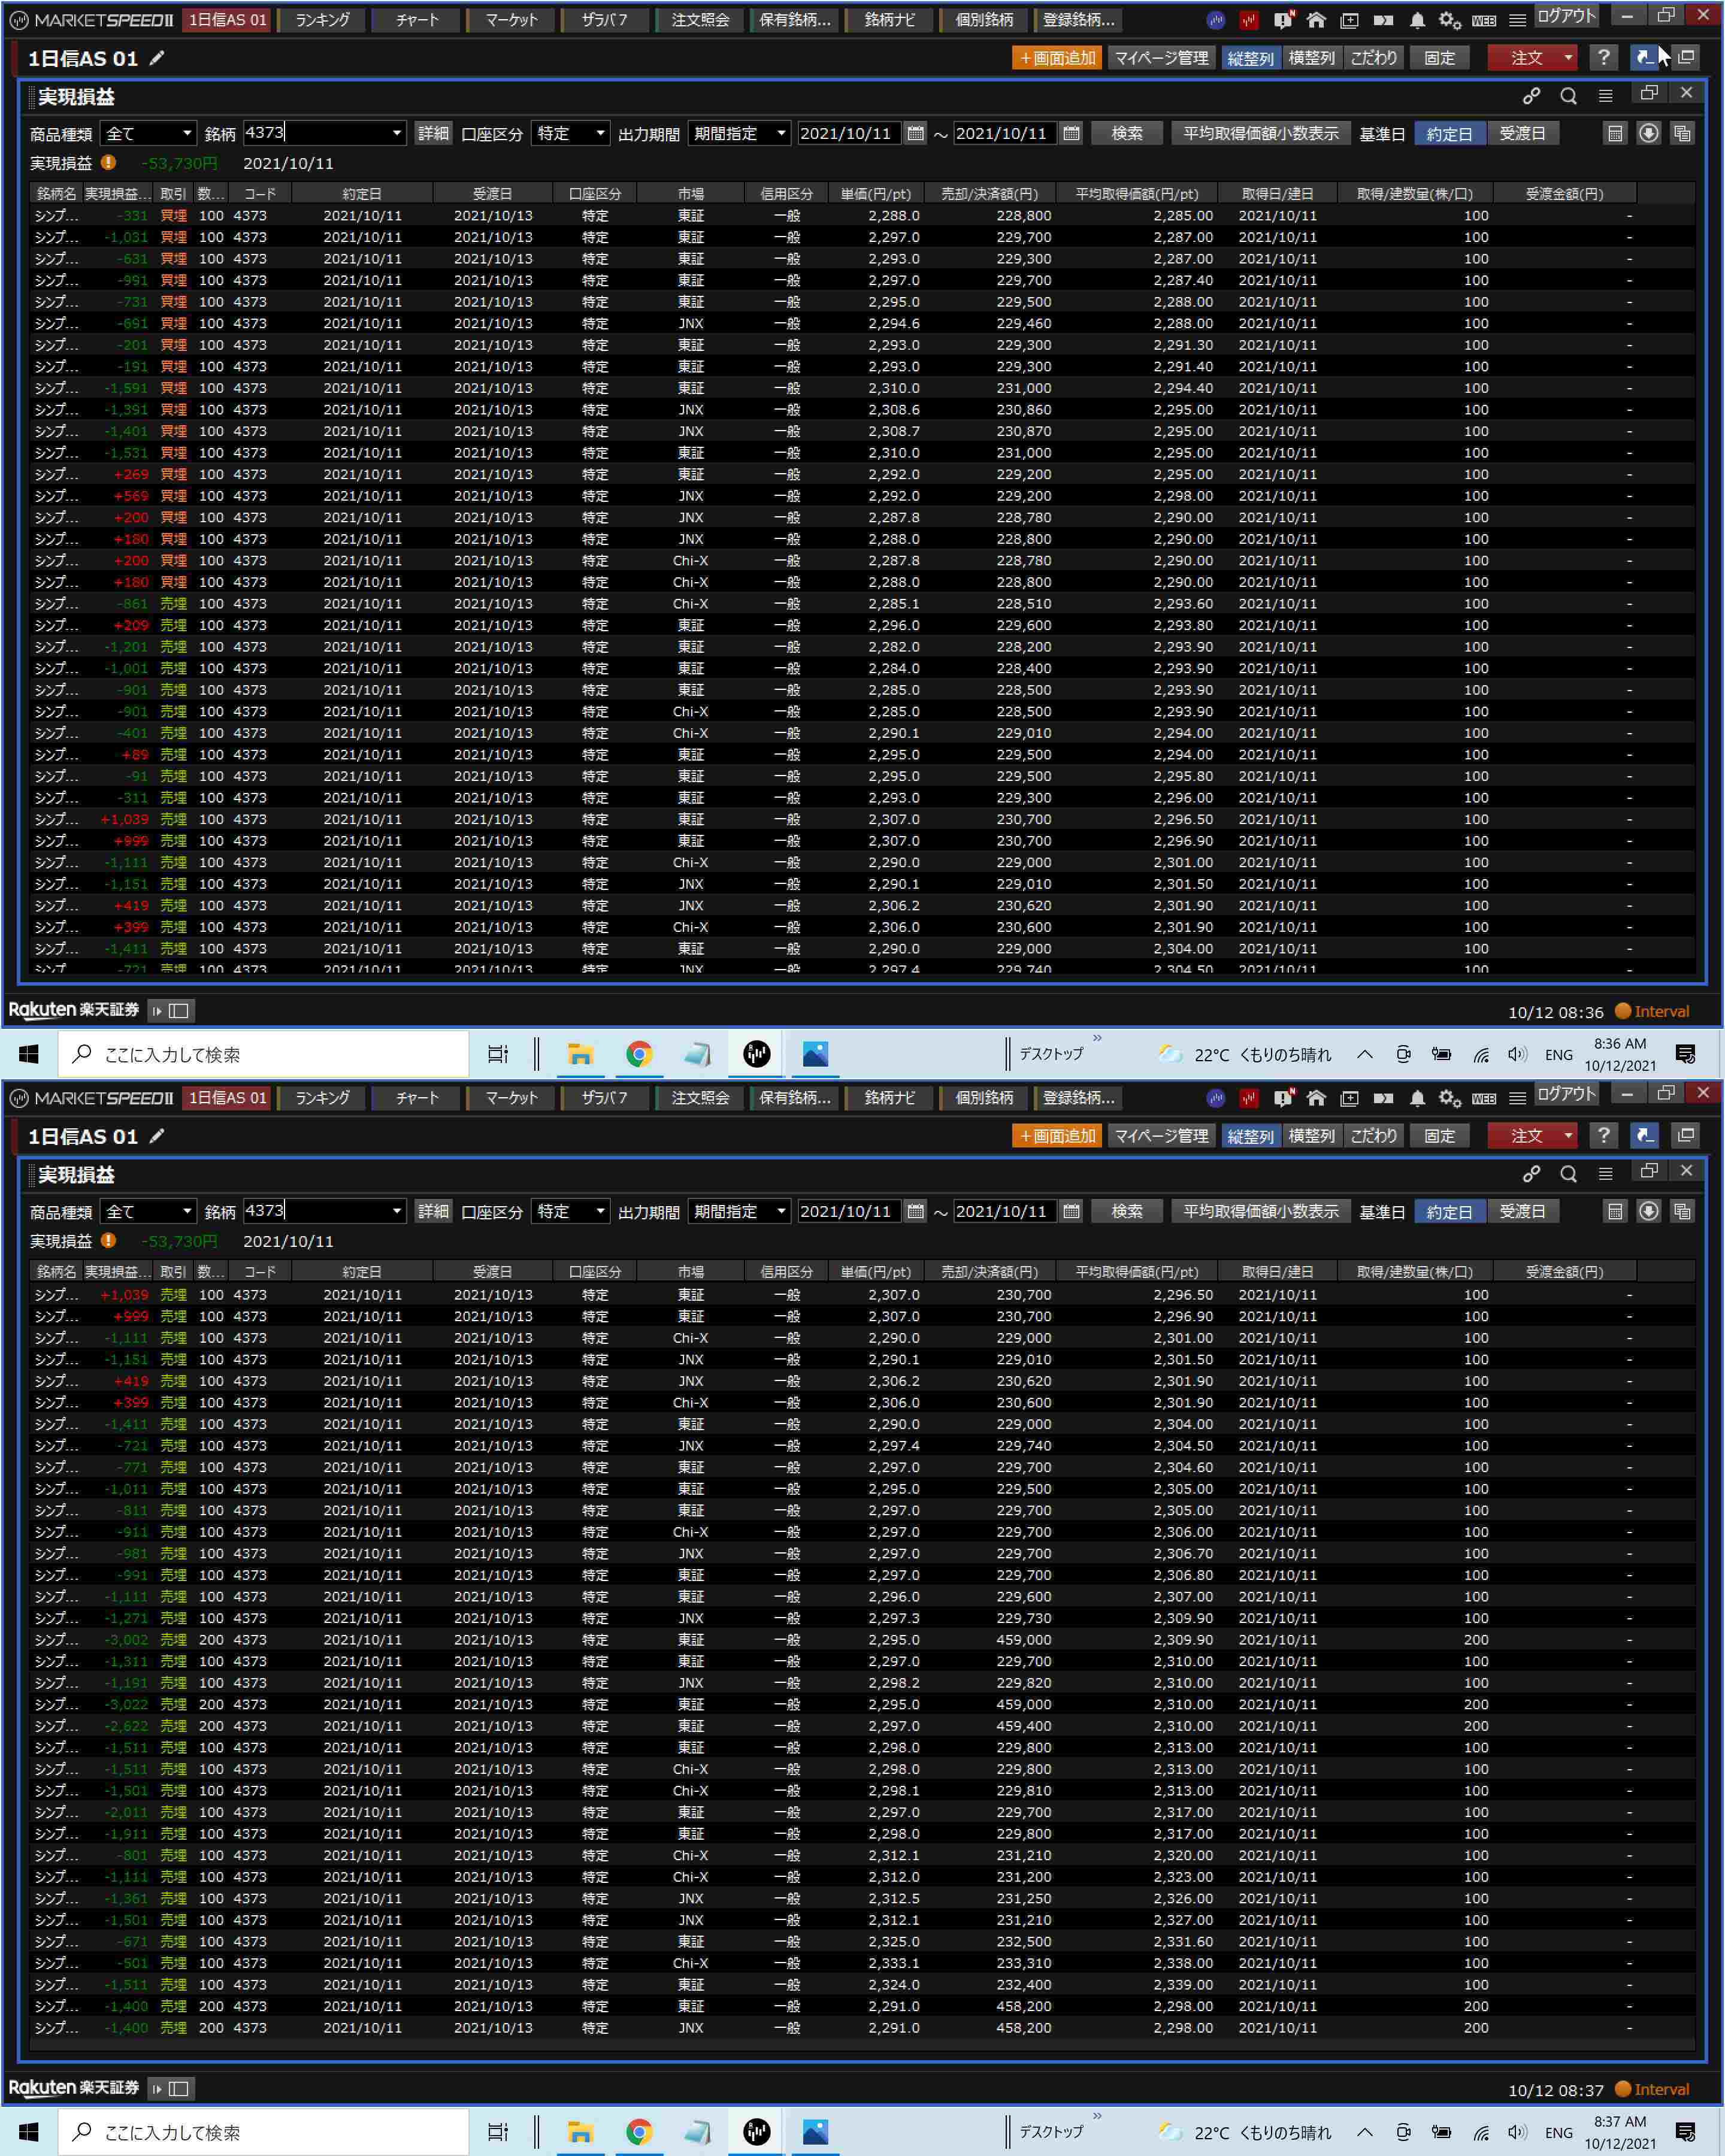
Task: Open settings gears icon in the lower window
Action: (1449, 1098)
